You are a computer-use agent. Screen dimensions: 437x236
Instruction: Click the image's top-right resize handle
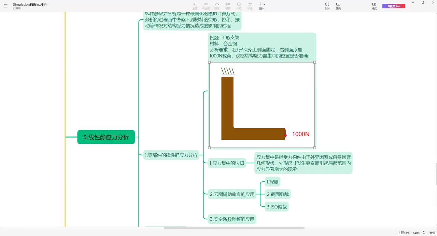314,62
